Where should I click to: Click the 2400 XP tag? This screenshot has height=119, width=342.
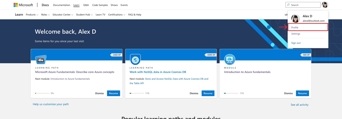tap(116, 55)
